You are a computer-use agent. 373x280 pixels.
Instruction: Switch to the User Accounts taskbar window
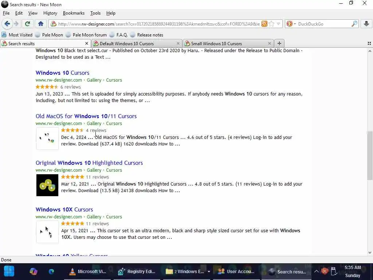[236, 271]
